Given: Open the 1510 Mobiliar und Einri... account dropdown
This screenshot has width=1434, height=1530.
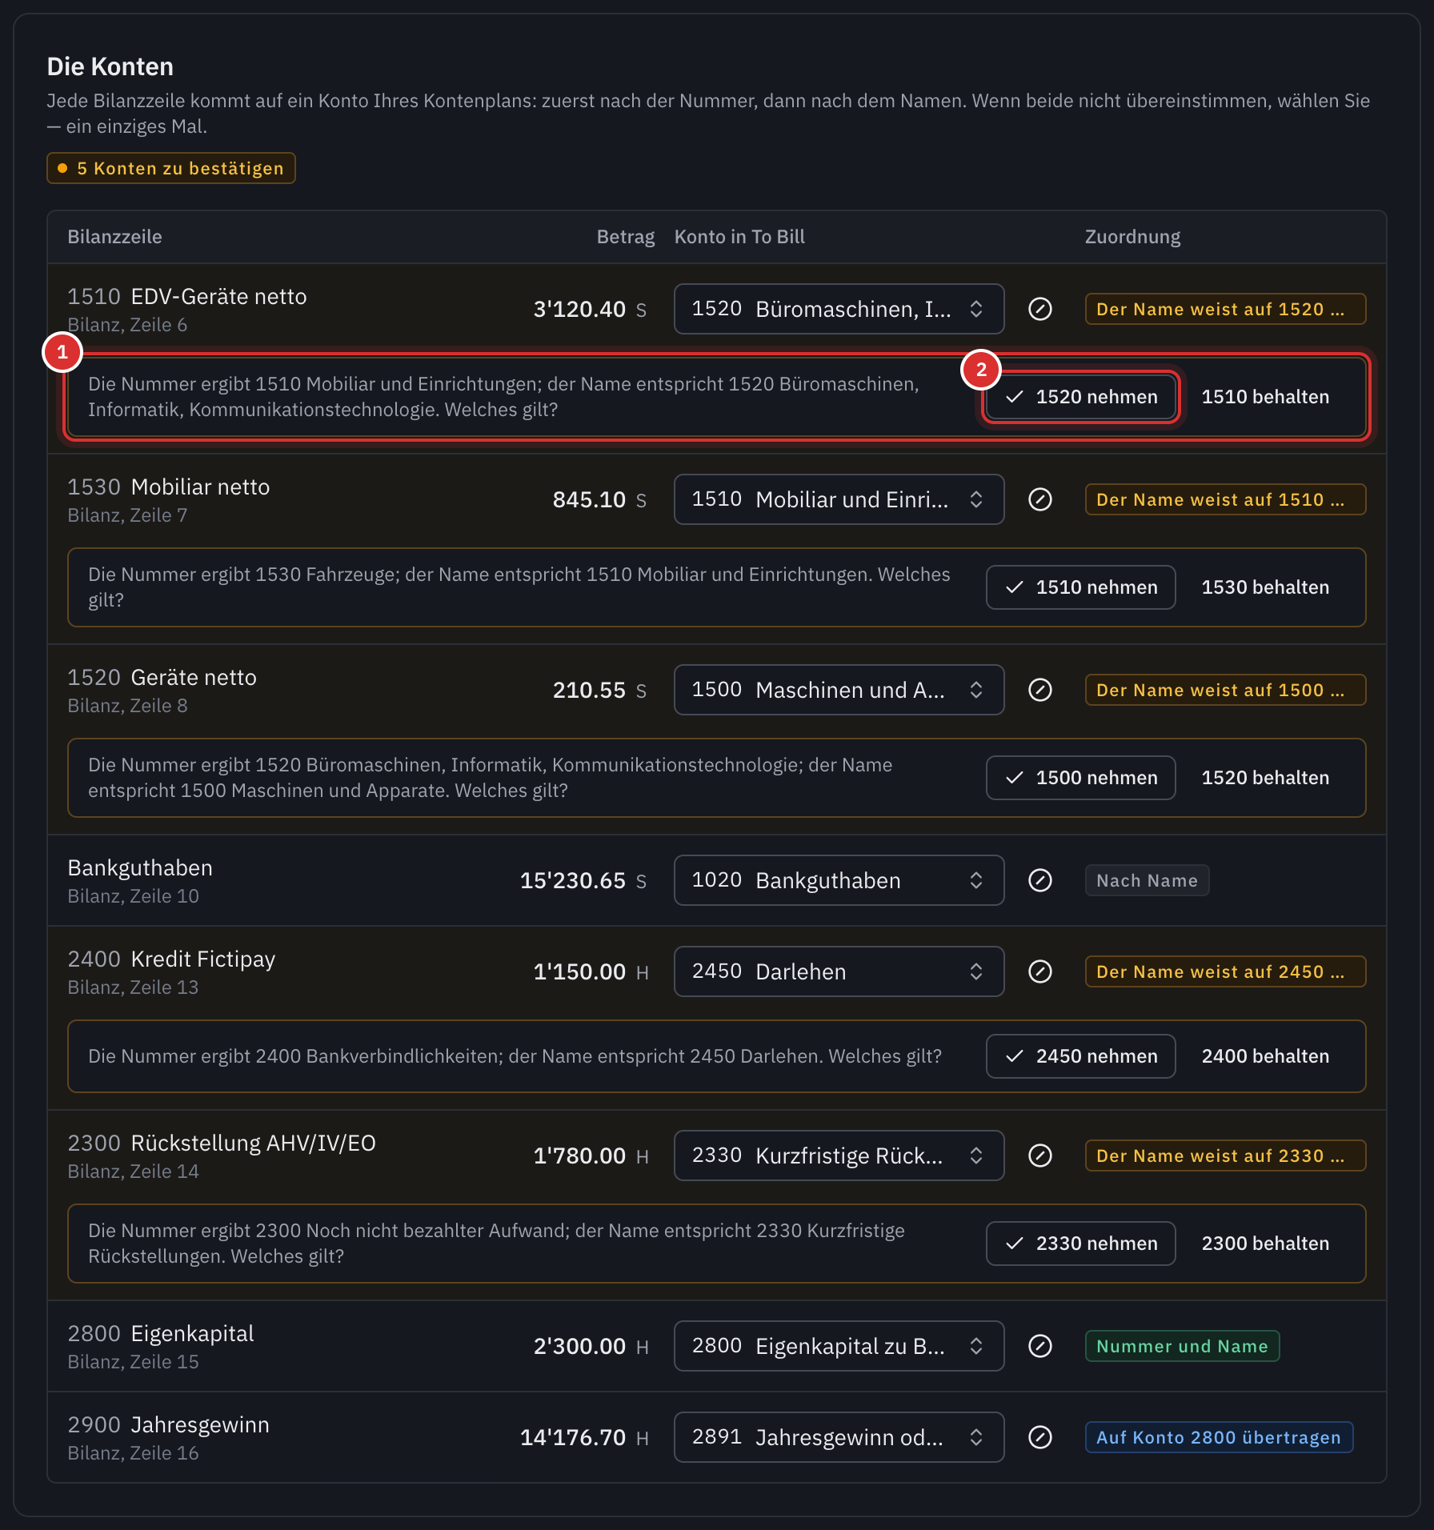Looking at the screenshot, I should 839,499.
